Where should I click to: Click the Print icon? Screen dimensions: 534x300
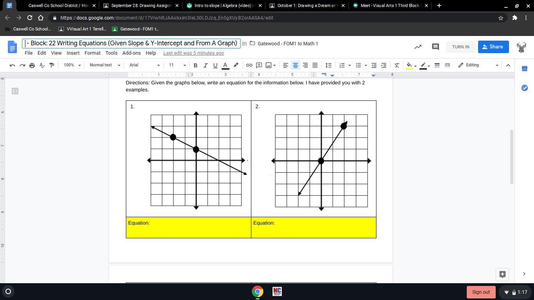coord(32,65)
